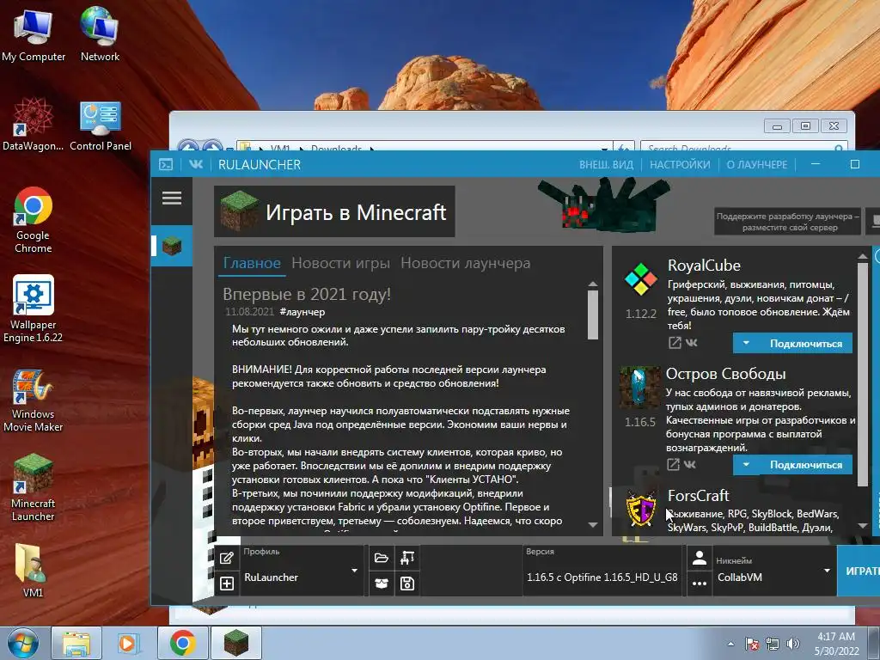Expand RoyalCube connect options arrow
The image size is (880, 660).
(746, 342)
